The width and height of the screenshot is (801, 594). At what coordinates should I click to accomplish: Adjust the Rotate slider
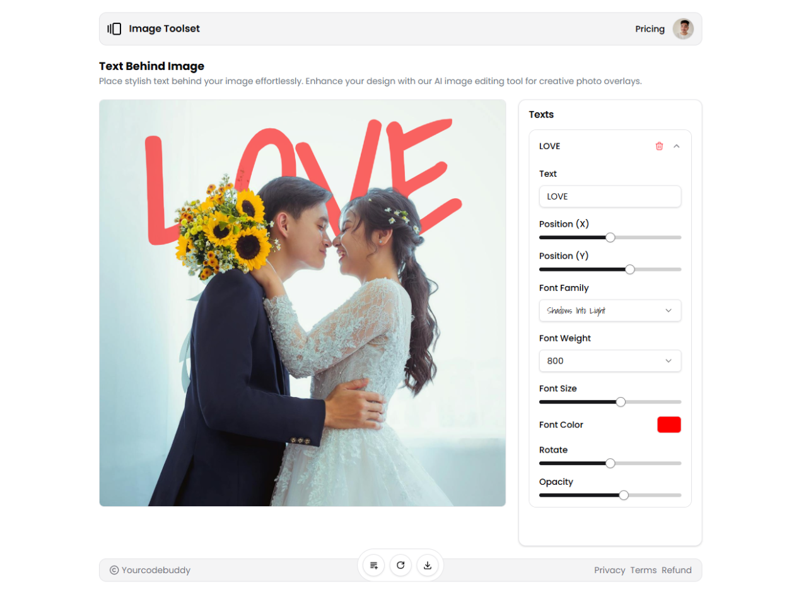(610, 463)
